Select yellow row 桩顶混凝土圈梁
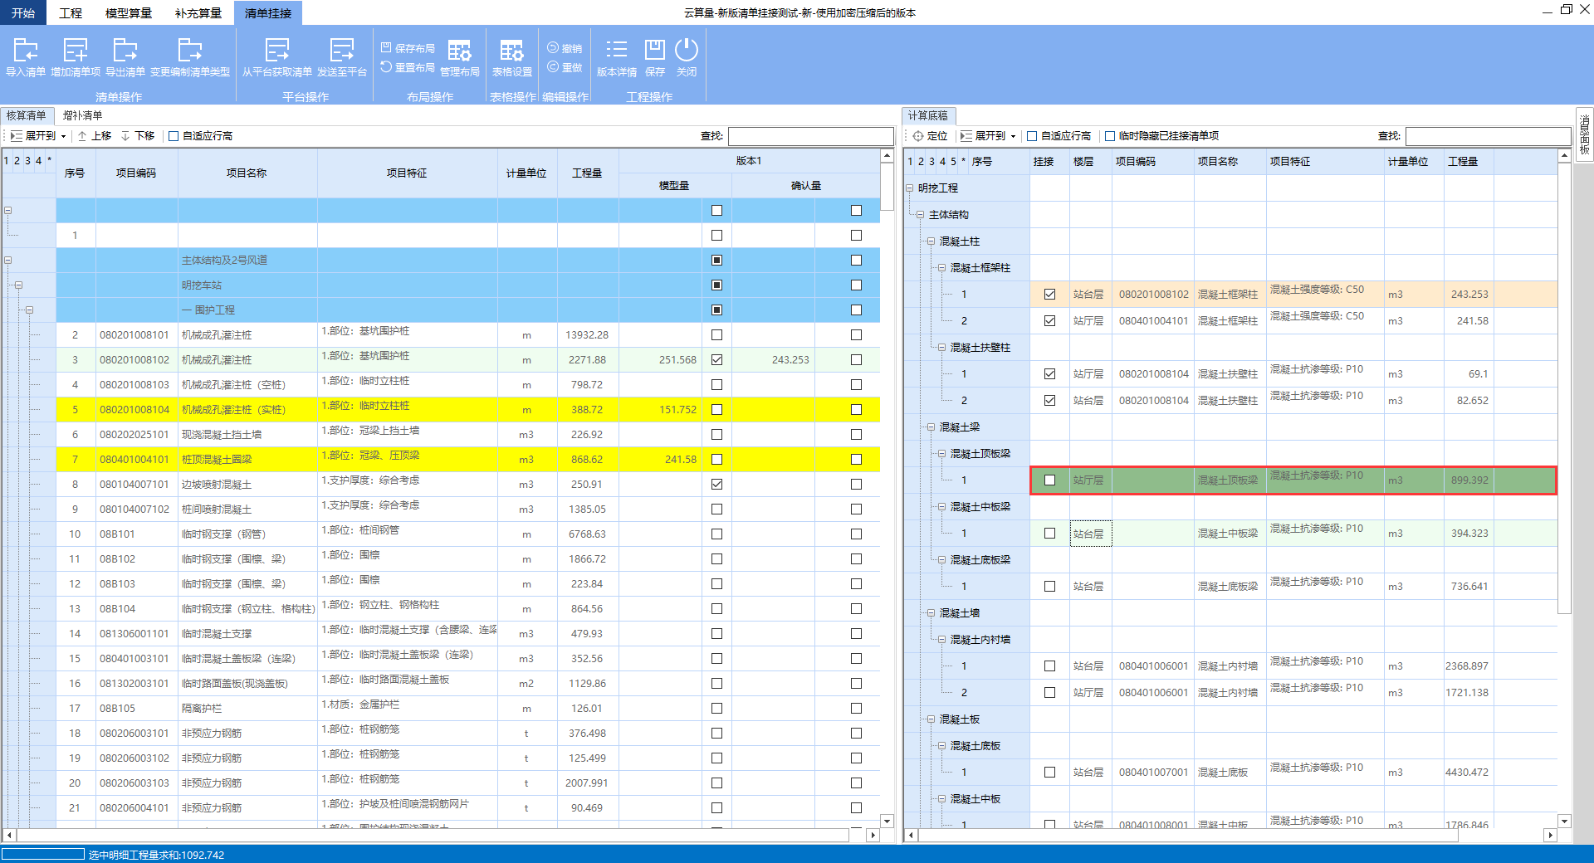 tap(468, 460)
